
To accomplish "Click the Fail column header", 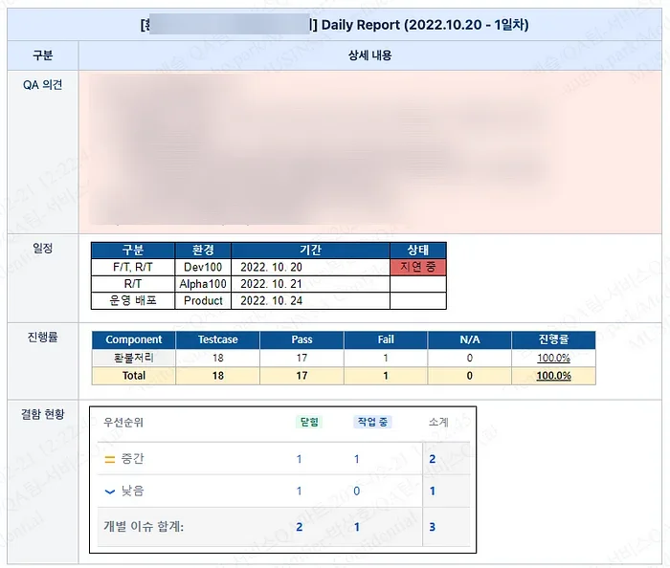I will pyautogui.click(x=386, y=339).
